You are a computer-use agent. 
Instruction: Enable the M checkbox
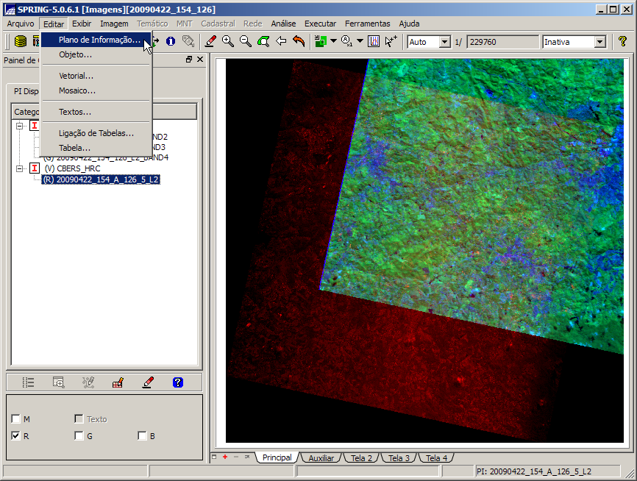tap(16, 419)
